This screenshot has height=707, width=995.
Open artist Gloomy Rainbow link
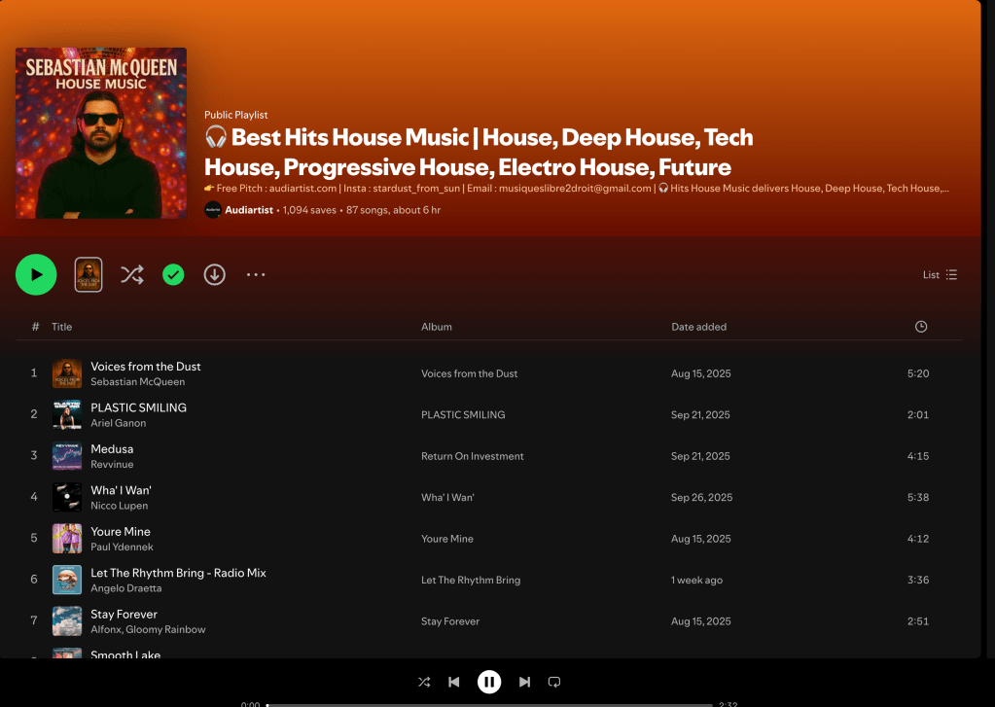click(x=165, y=629)
